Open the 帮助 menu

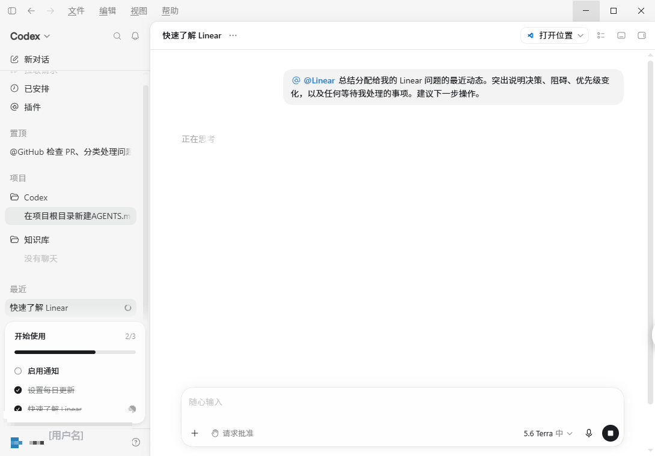[x=170, y=11]
